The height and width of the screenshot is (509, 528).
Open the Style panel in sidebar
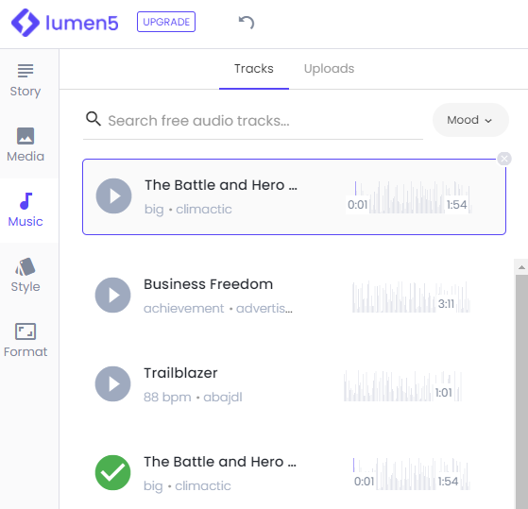point(26,276)
